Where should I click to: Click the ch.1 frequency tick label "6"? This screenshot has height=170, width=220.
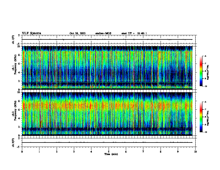click(x=19, y=64)
